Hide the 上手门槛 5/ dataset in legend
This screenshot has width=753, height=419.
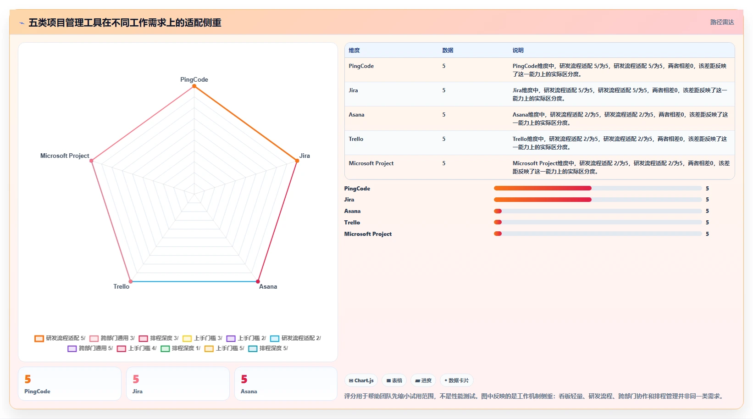[224, 348]
